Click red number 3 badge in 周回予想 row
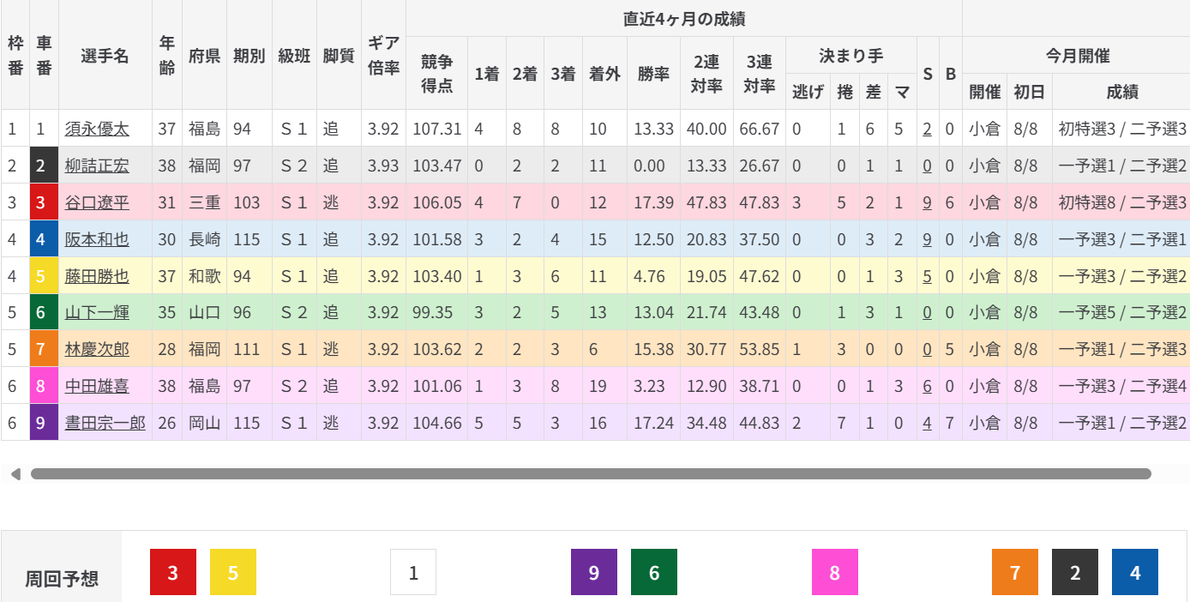This screenshot has width=1190, height=602. pyautogui.click(x=173, y=572)
